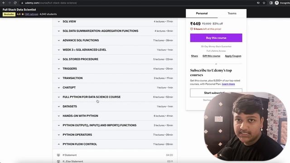The image size is (290, 163).
Task: Click the '83% off' discount text
Action: [x=217, y=24]
